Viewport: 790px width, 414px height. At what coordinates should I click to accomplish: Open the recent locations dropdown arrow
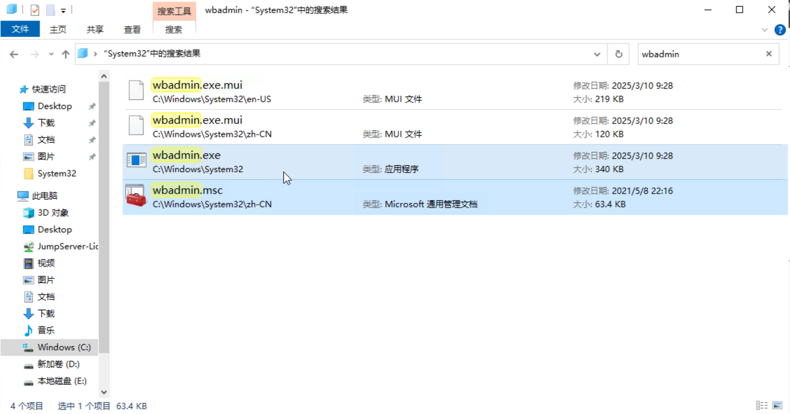[x=51, y=54]
